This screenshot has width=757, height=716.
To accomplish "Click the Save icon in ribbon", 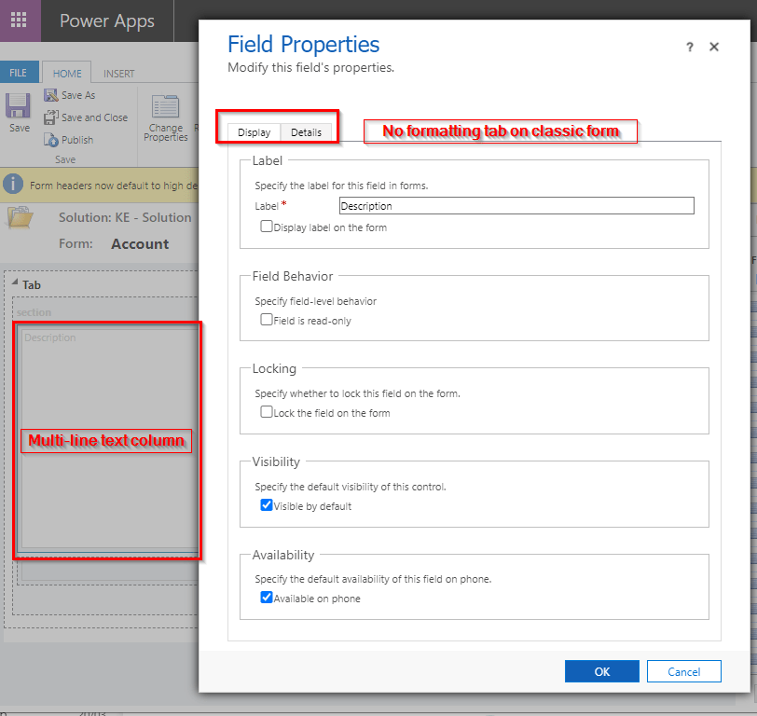I will [x=19, y=105].
